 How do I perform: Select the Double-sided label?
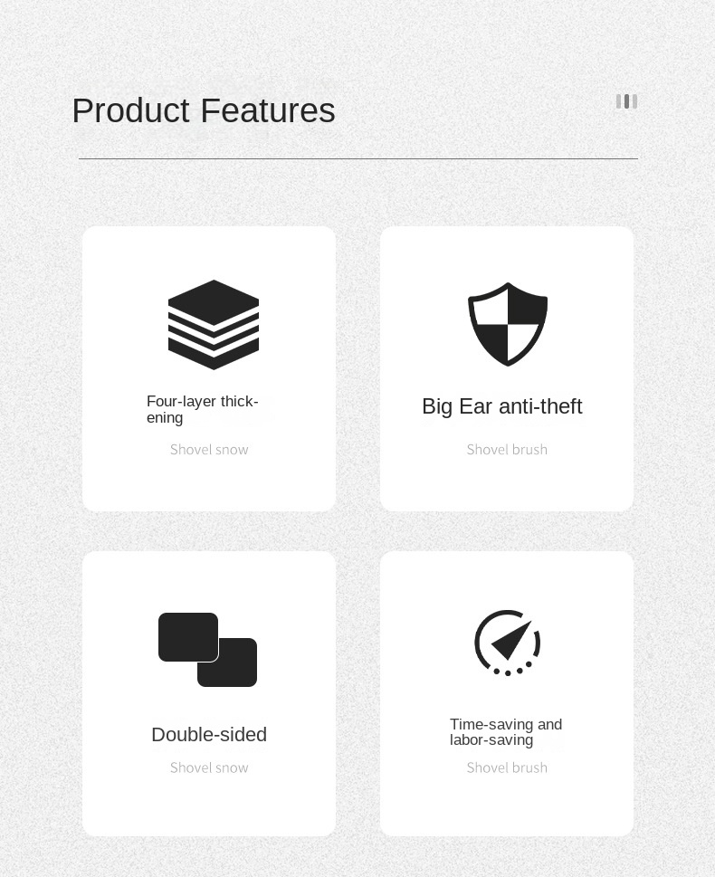209,734
